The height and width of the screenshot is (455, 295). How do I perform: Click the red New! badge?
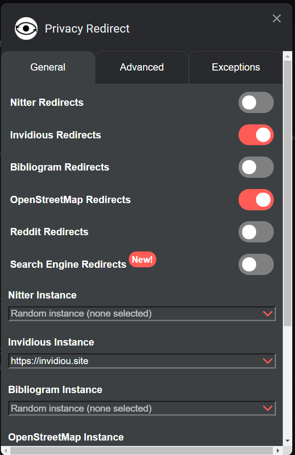pyautogui.click(x=142, y=260)
